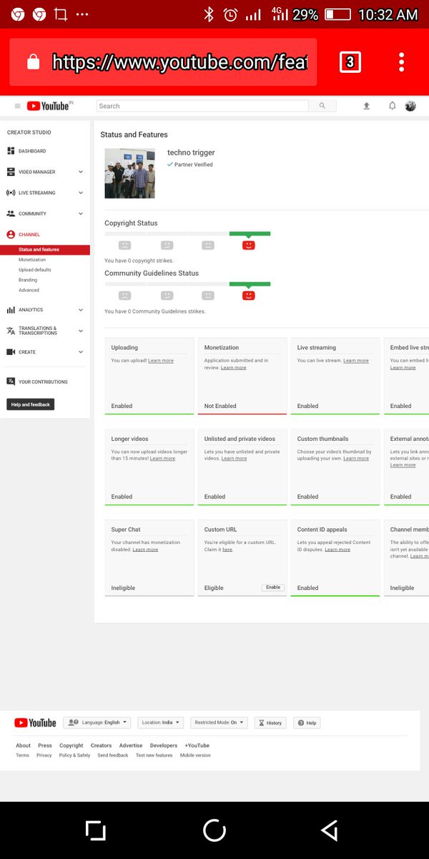Click 'here' link in Custom URL card

(x=227, y=550)
